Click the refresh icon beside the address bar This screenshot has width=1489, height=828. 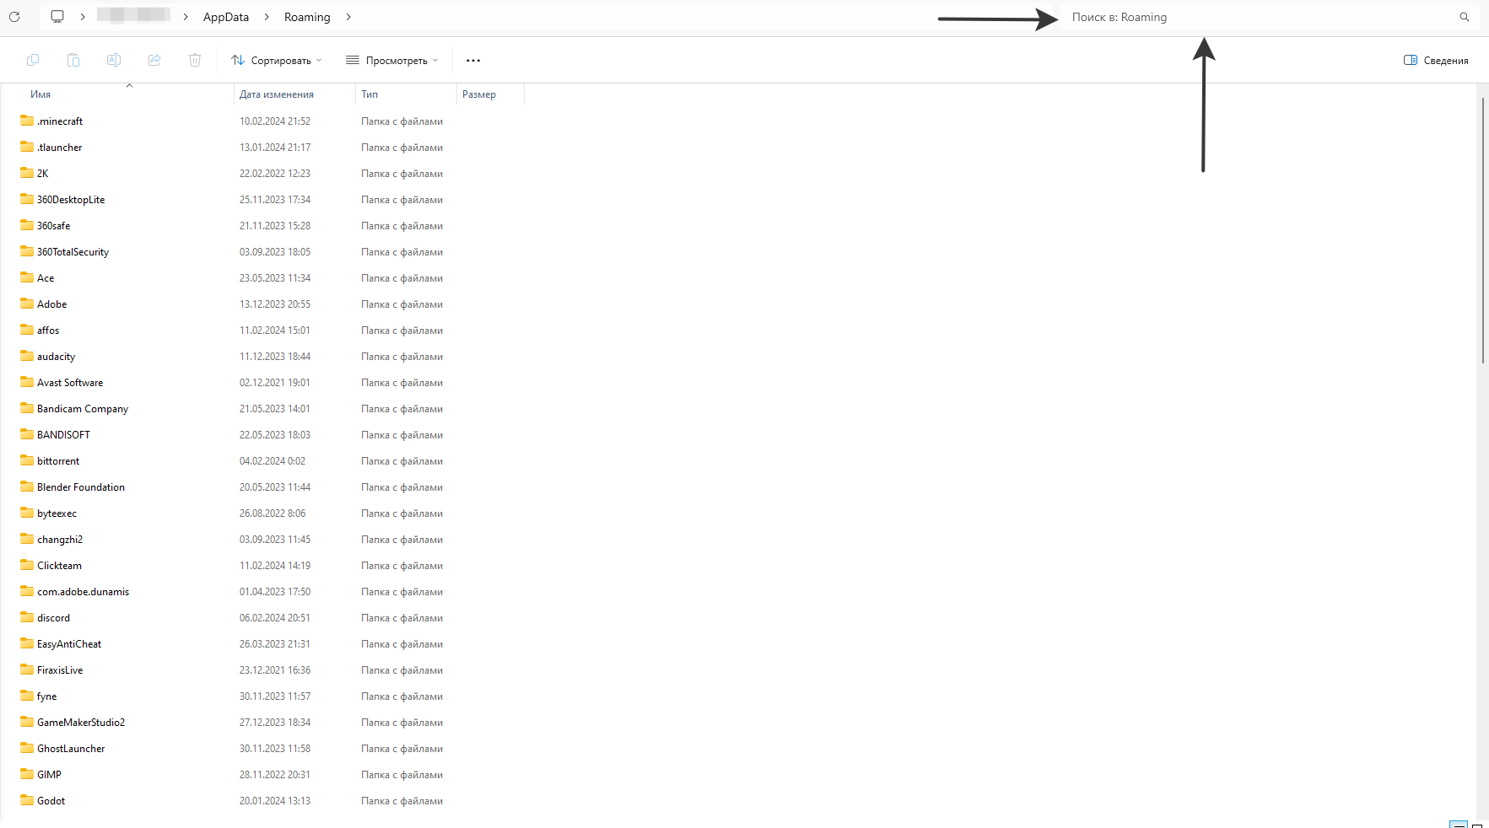point(14,17)
